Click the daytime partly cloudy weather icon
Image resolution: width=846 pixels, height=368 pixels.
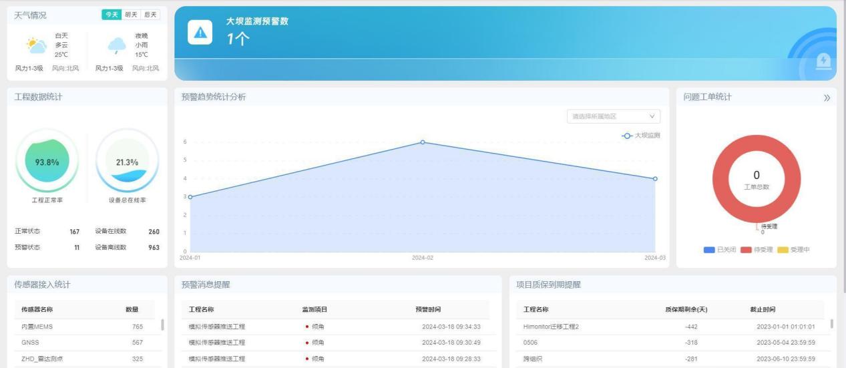point(36,45)
